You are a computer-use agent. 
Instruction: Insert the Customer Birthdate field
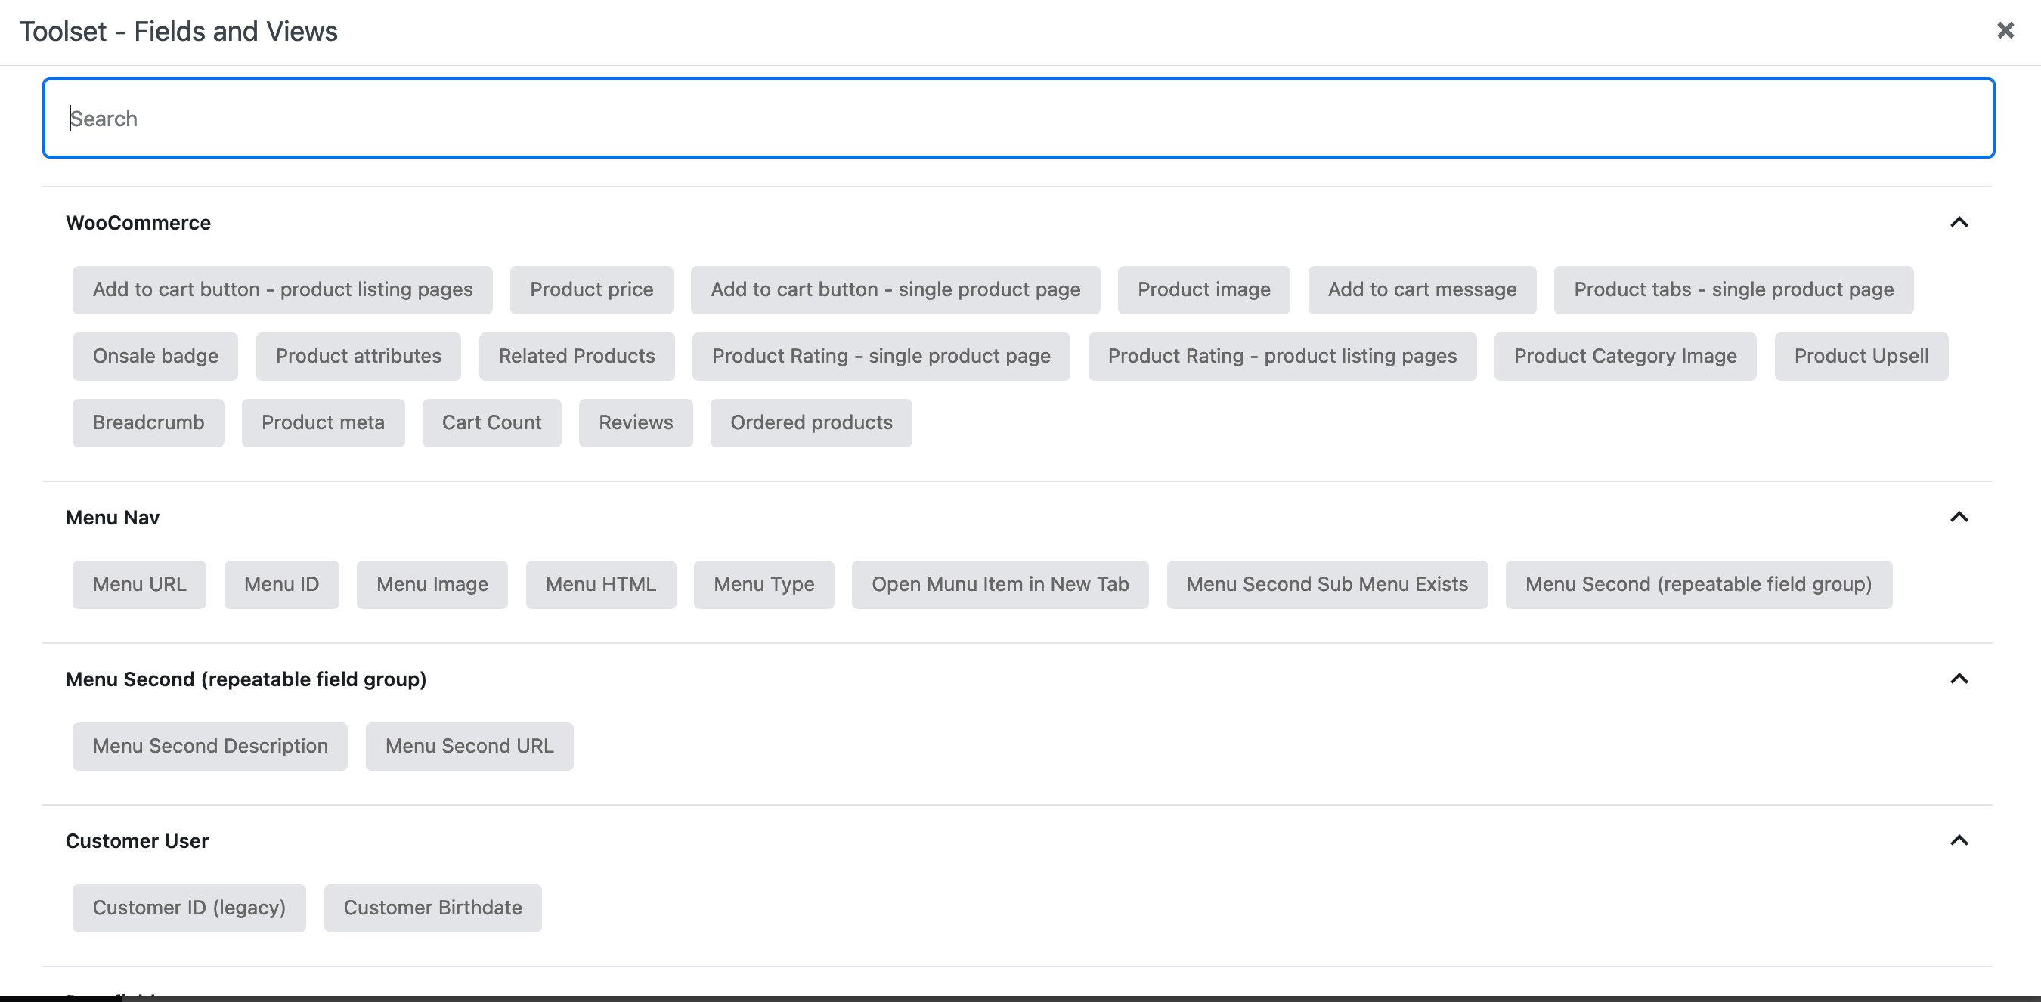pyautogui.click(x=432, y=908)
